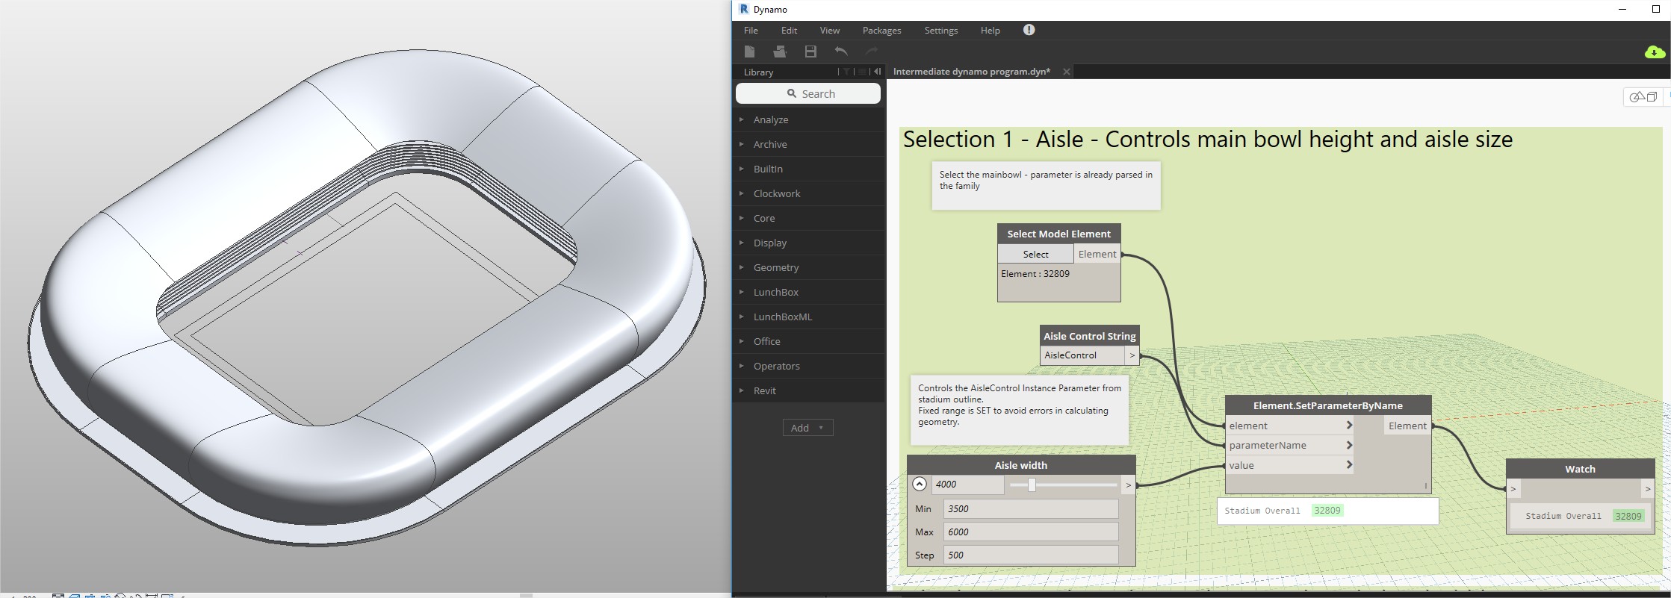Screen dimensions: 1671x598
Task: Expand the Revit library category
Action: click(x=764, y=390)
